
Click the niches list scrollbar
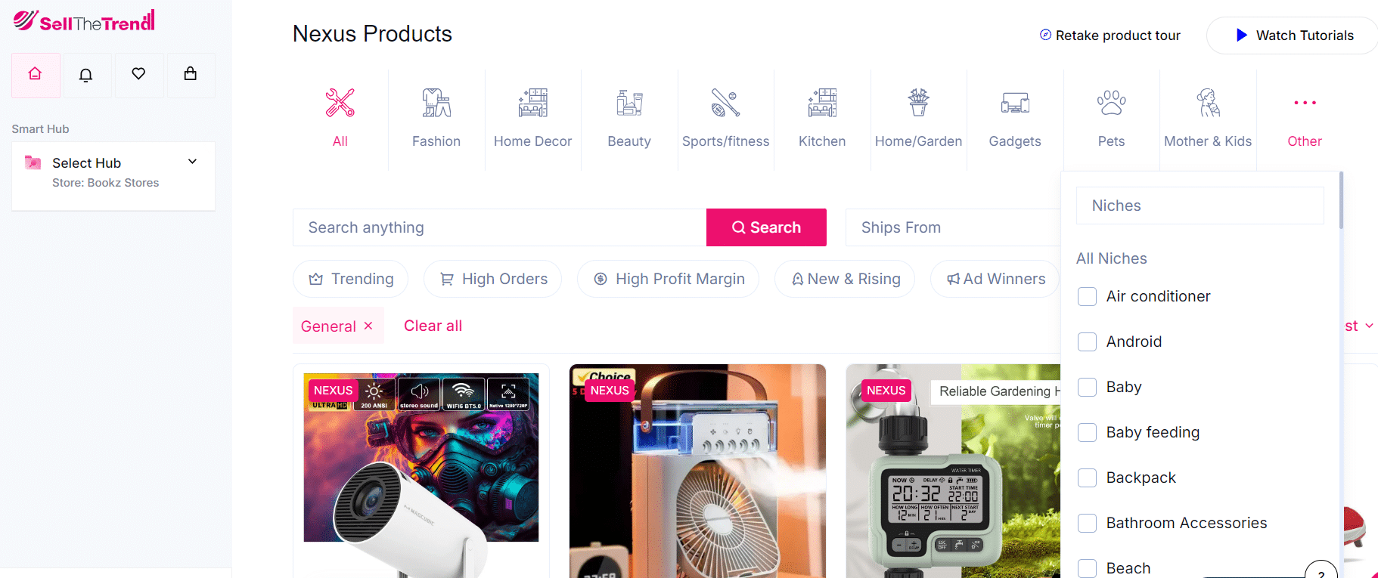(x=1341, y=201)
